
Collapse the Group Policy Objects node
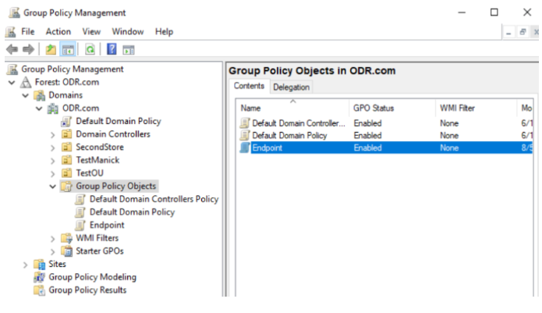click(x=52, y=187)
